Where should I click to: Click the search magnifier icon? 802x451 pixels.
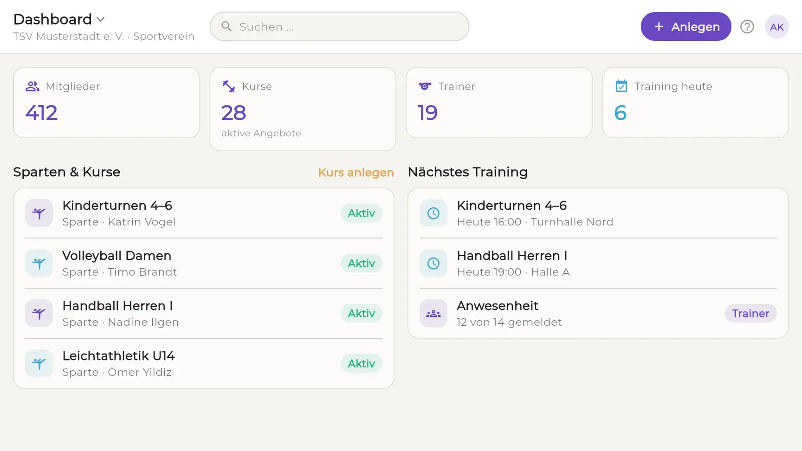226,26
